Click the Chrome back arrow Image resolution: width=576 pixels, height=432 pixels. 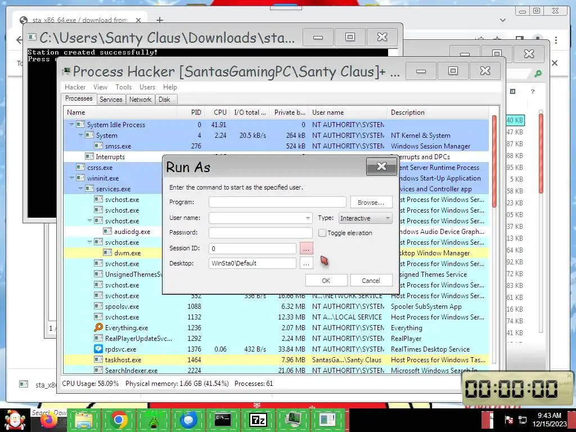click(19, 40)
